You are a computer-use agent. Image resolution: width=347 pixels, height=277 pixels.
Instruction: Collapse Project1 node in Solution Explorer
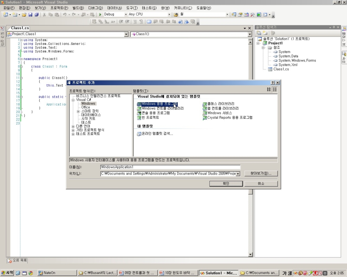click(x=258, y=43)
